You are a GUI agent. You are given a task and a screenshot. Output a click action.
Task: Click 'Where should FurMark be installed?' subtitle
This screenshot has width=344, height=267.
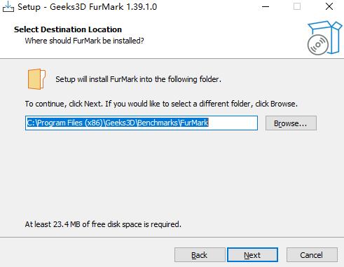click(x=84, y=41)
